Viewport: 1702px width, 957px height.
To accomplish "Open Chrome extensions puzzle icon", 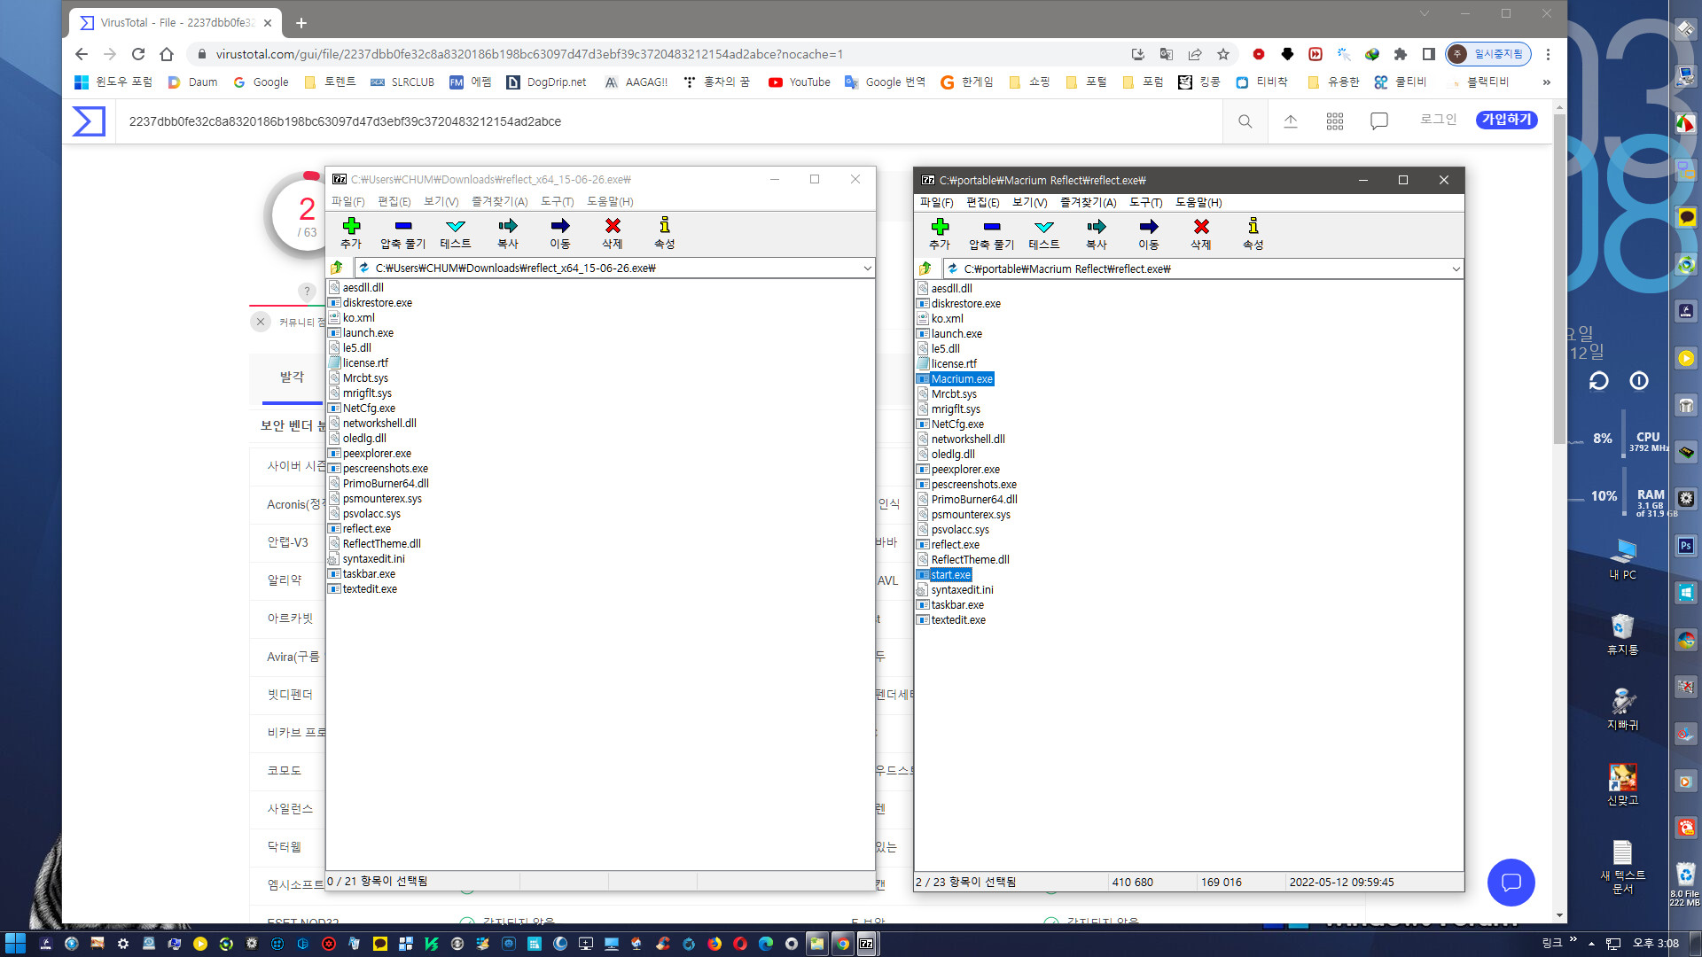I will [1401, 54].
